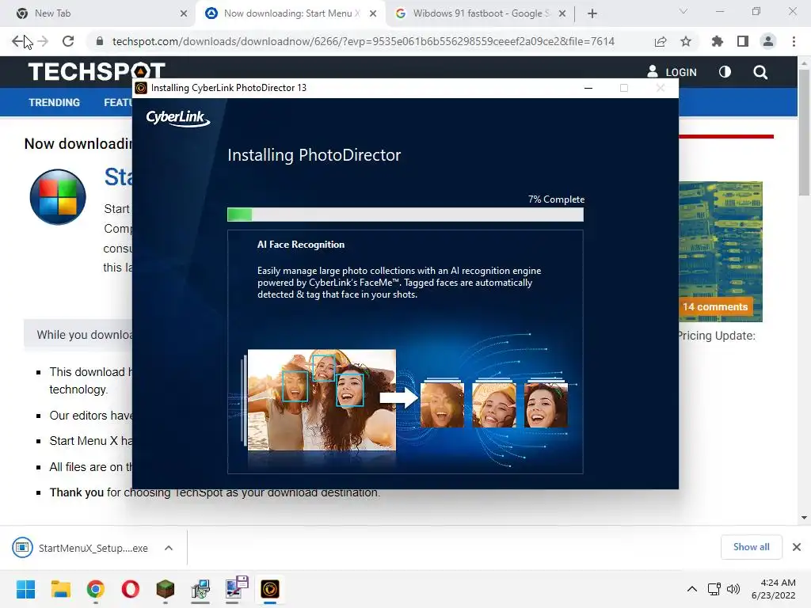Close the New Tab tab
The height and width of the screenshot is (608, 811).
[x=184, y=13]
